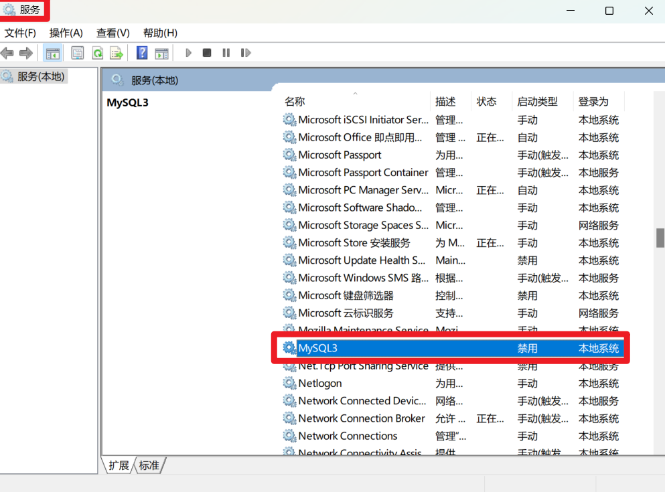Click the gear icon for Microsoft PC Manager

pos(290,190)
